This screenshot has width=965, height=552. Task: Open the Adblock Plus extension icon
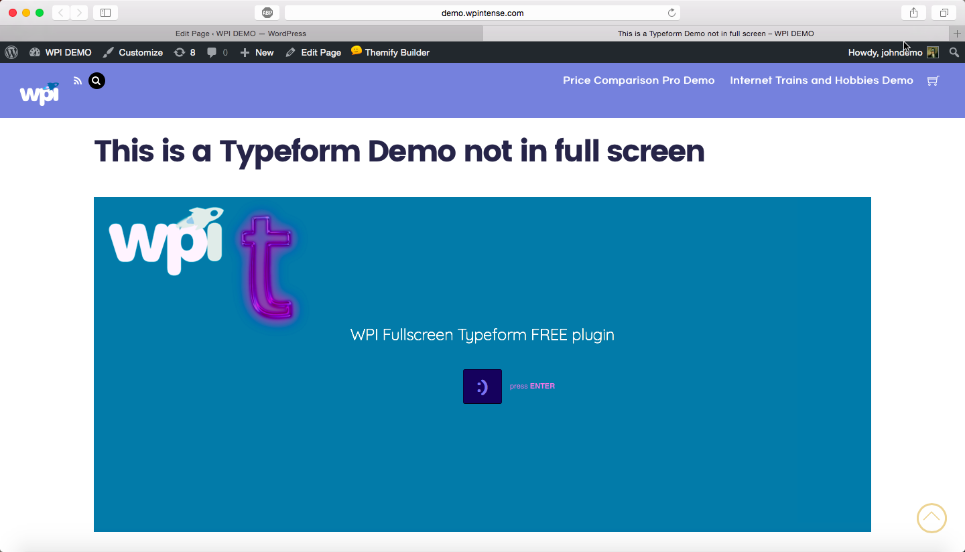pyautogui.click(x=267, y=13)
